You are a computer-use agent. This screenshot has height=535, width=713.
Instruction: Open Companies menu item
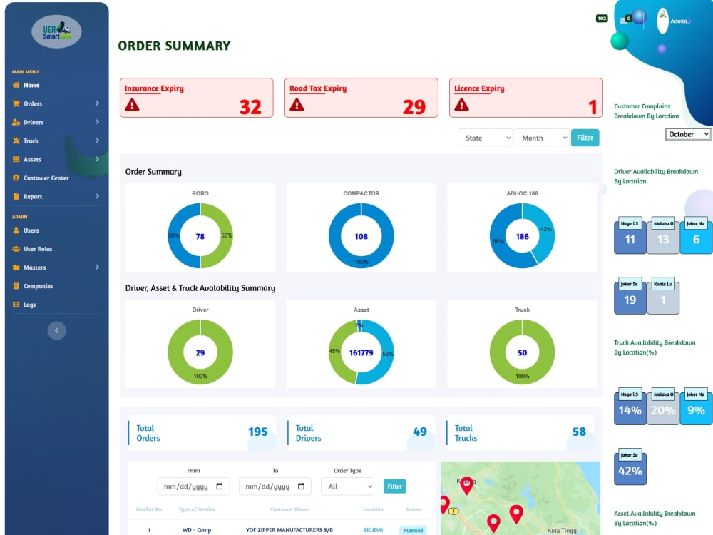39,286
